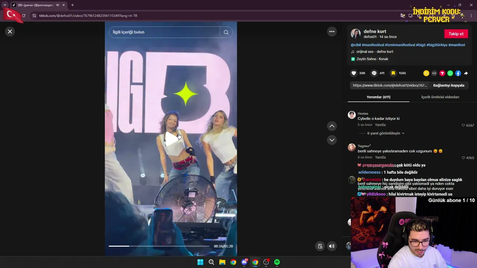Image resolution: width=477 pixels, height=268 pixels.
Task: Open the #manifestival hashtag
Action: coord(373,45)
